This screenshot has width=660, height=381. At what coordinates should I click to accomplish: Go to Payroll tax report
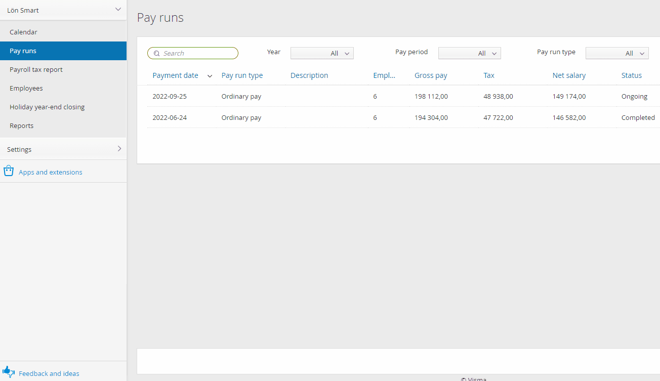coord(36,69)
